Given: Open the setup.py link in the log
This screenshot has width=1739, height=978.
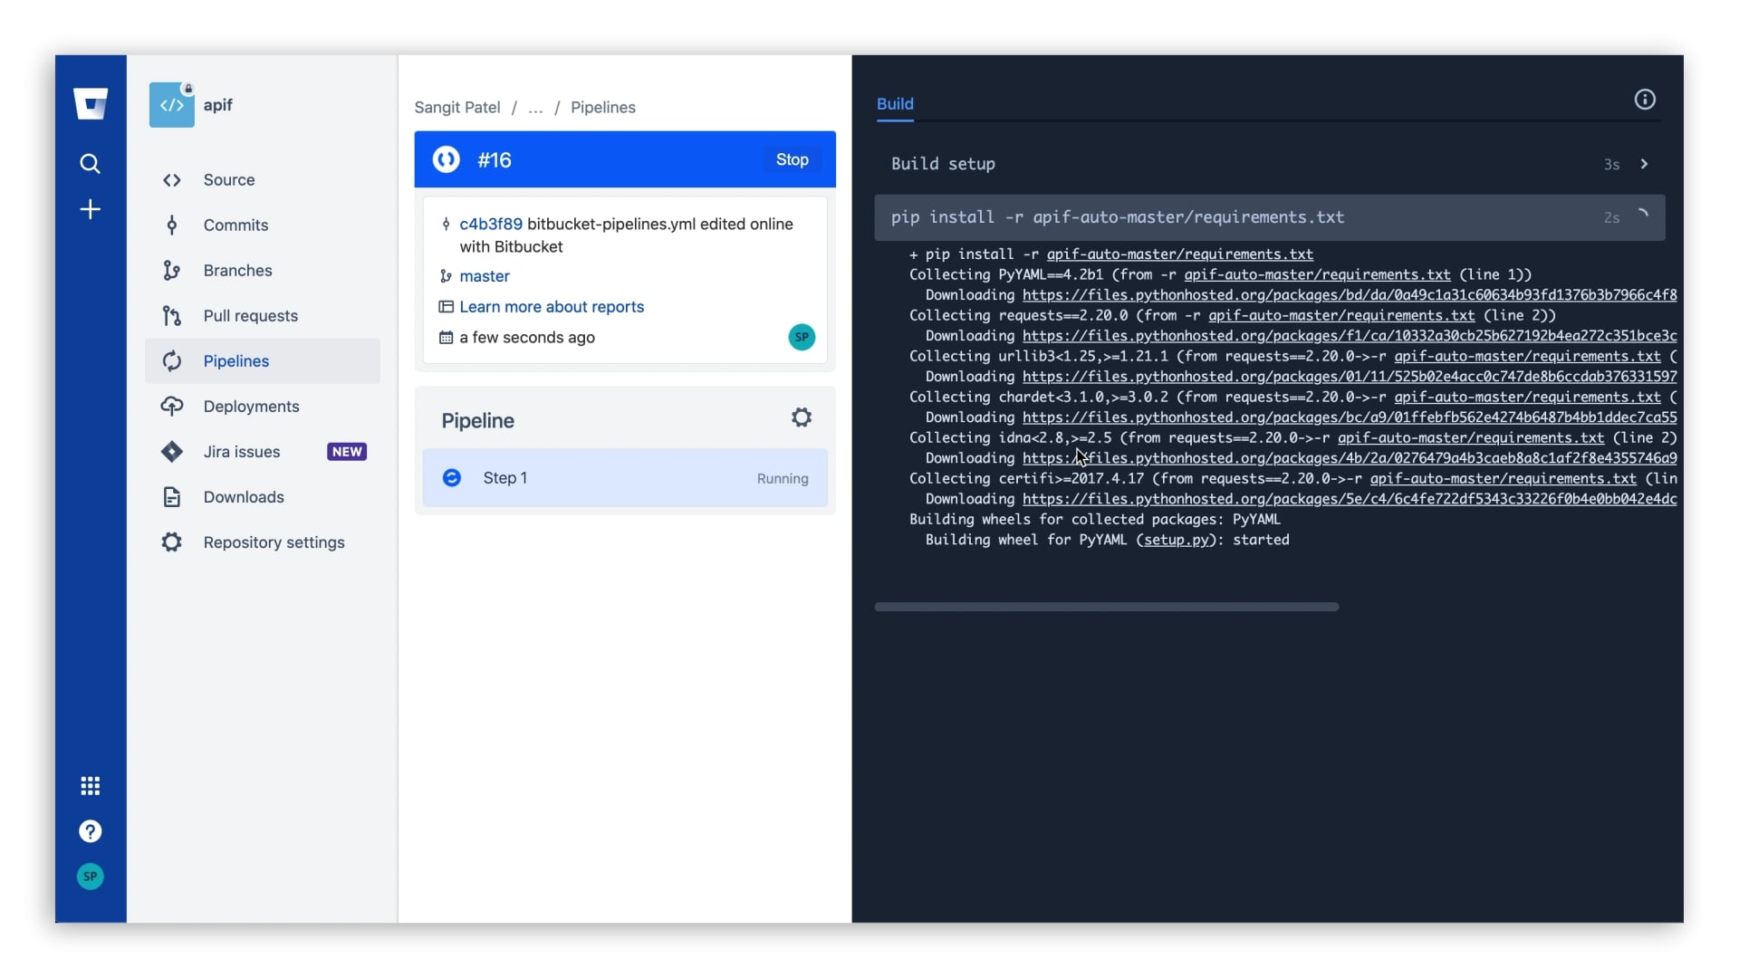Looking at the screenshot, I should (1176, 540).
